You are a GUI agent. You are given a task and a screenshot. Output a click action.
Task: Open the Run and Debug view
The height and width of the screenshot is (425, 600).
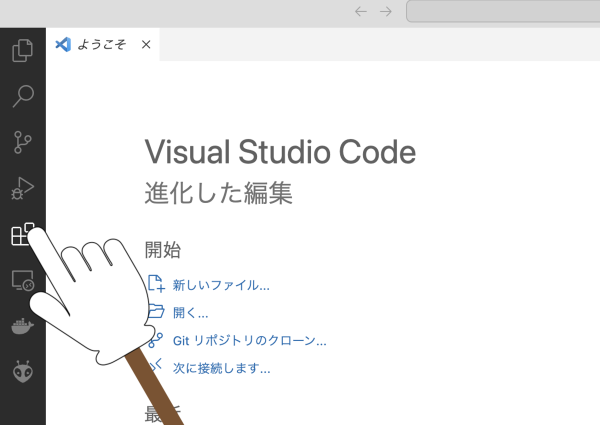[x=22, y=188]
